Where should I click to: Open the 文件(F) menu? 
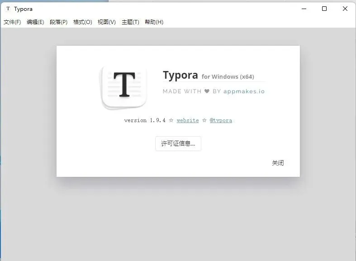click(x=12, y=22)
